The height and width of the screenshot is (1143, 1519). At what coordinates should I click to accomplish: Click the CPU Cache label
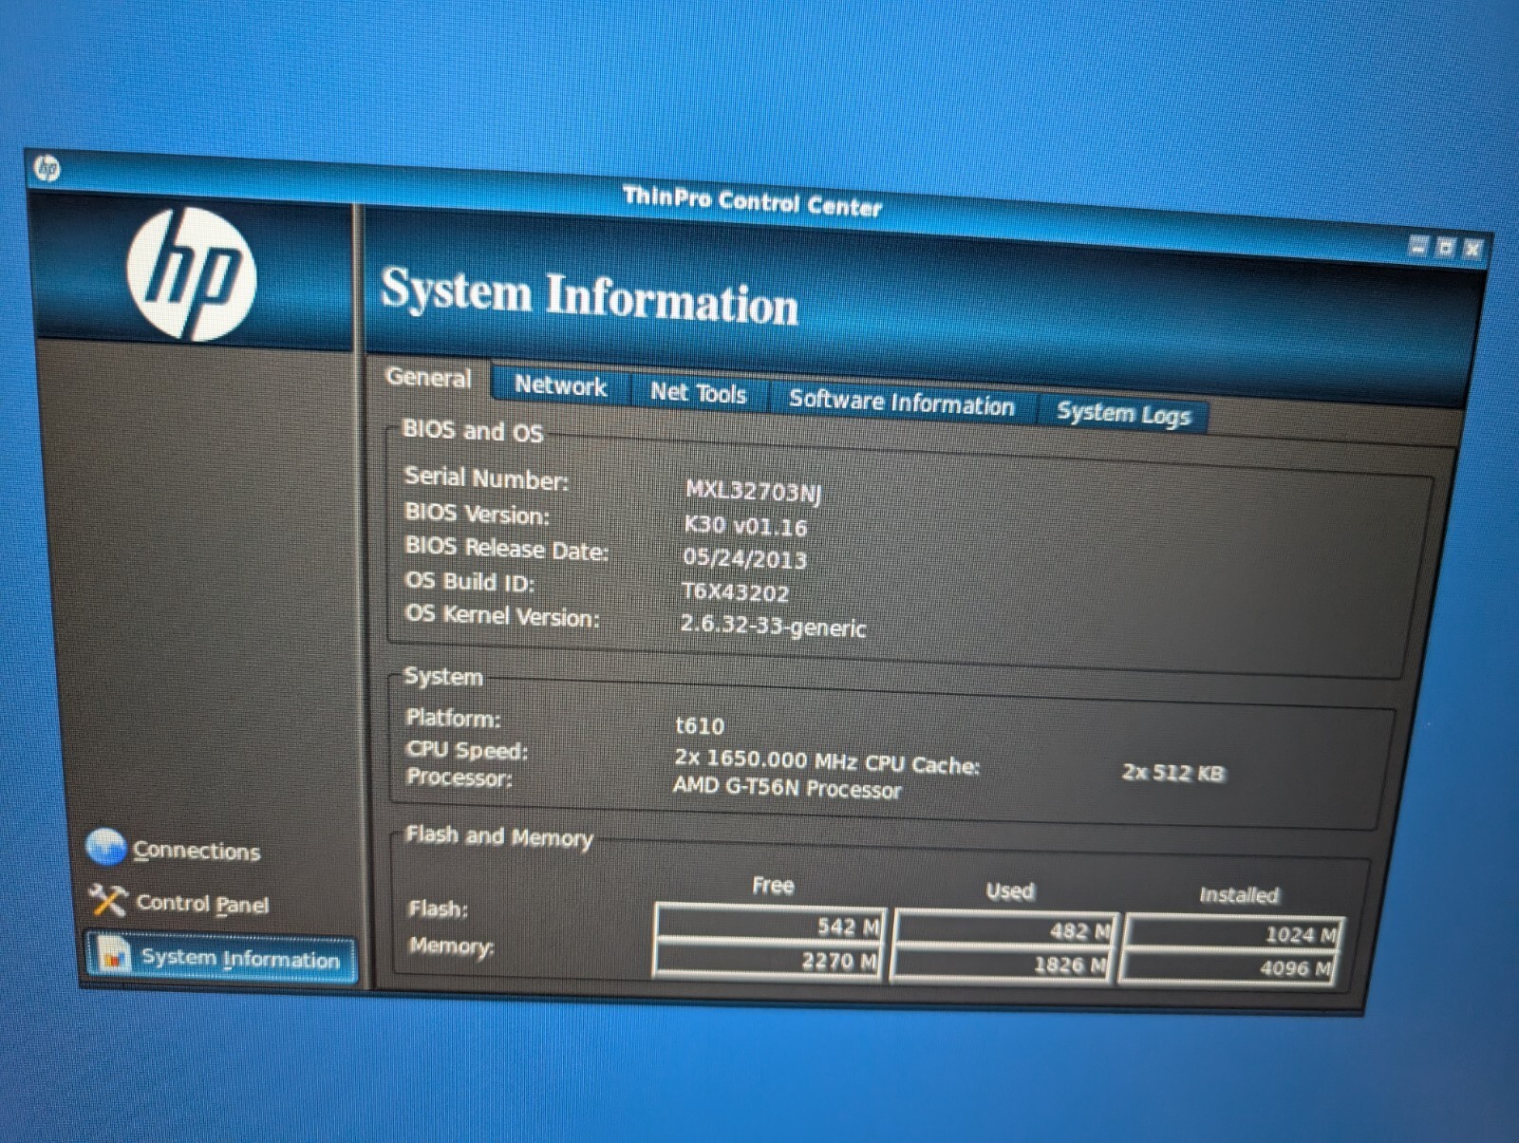pyautogui.click(x=922, y=764)
